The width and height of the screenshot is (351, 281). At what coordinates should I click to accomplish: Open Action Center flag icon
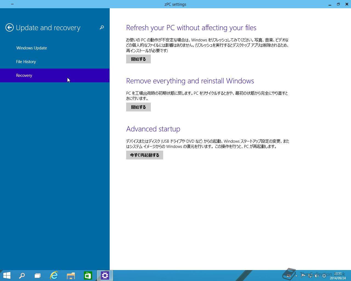coord(303,276)
